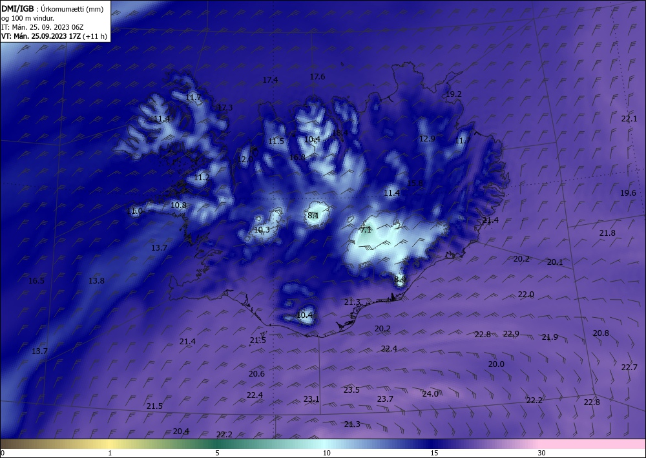Select the map value '20.6'

coord(256,374)
